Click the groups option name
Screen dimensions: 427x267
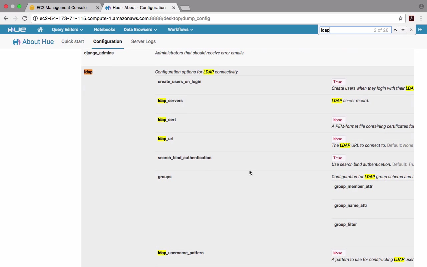click(164, 177)
